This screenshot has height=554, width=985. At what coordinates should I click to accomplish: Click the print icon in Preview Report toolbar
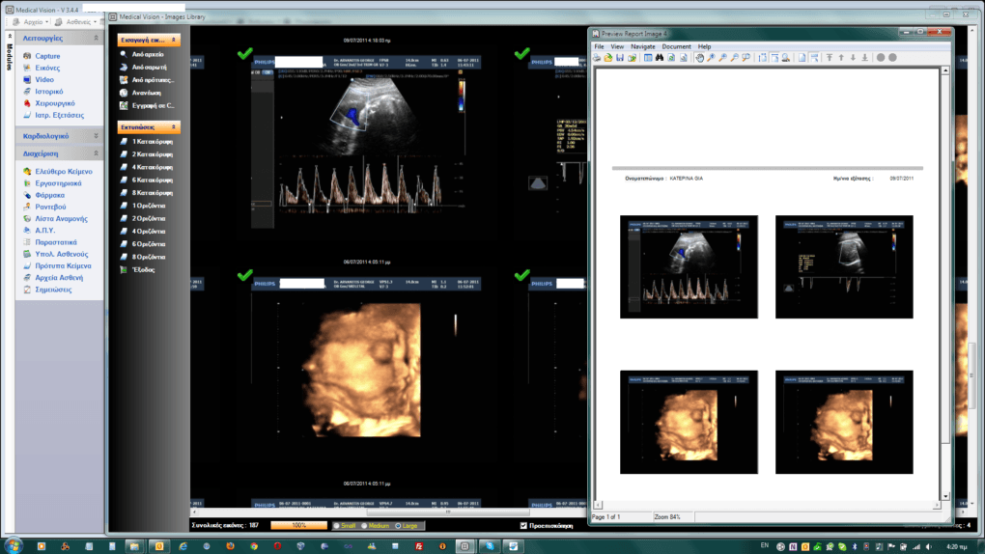coord(597,58)
